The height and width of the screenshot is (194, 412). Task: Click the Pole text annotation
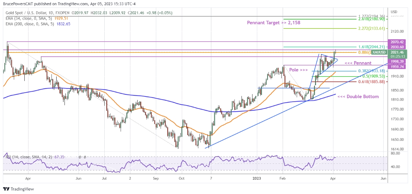298,69
